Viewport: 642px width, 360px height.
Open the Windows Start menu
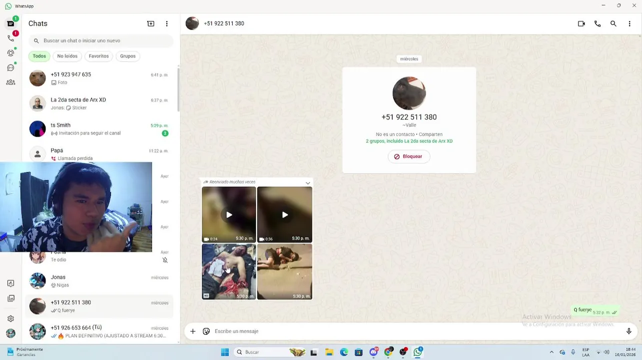(225, 352)
